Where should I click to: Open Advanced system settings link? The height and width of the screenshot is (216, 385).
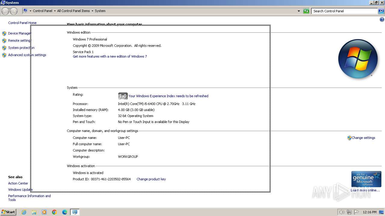(27, 55)
